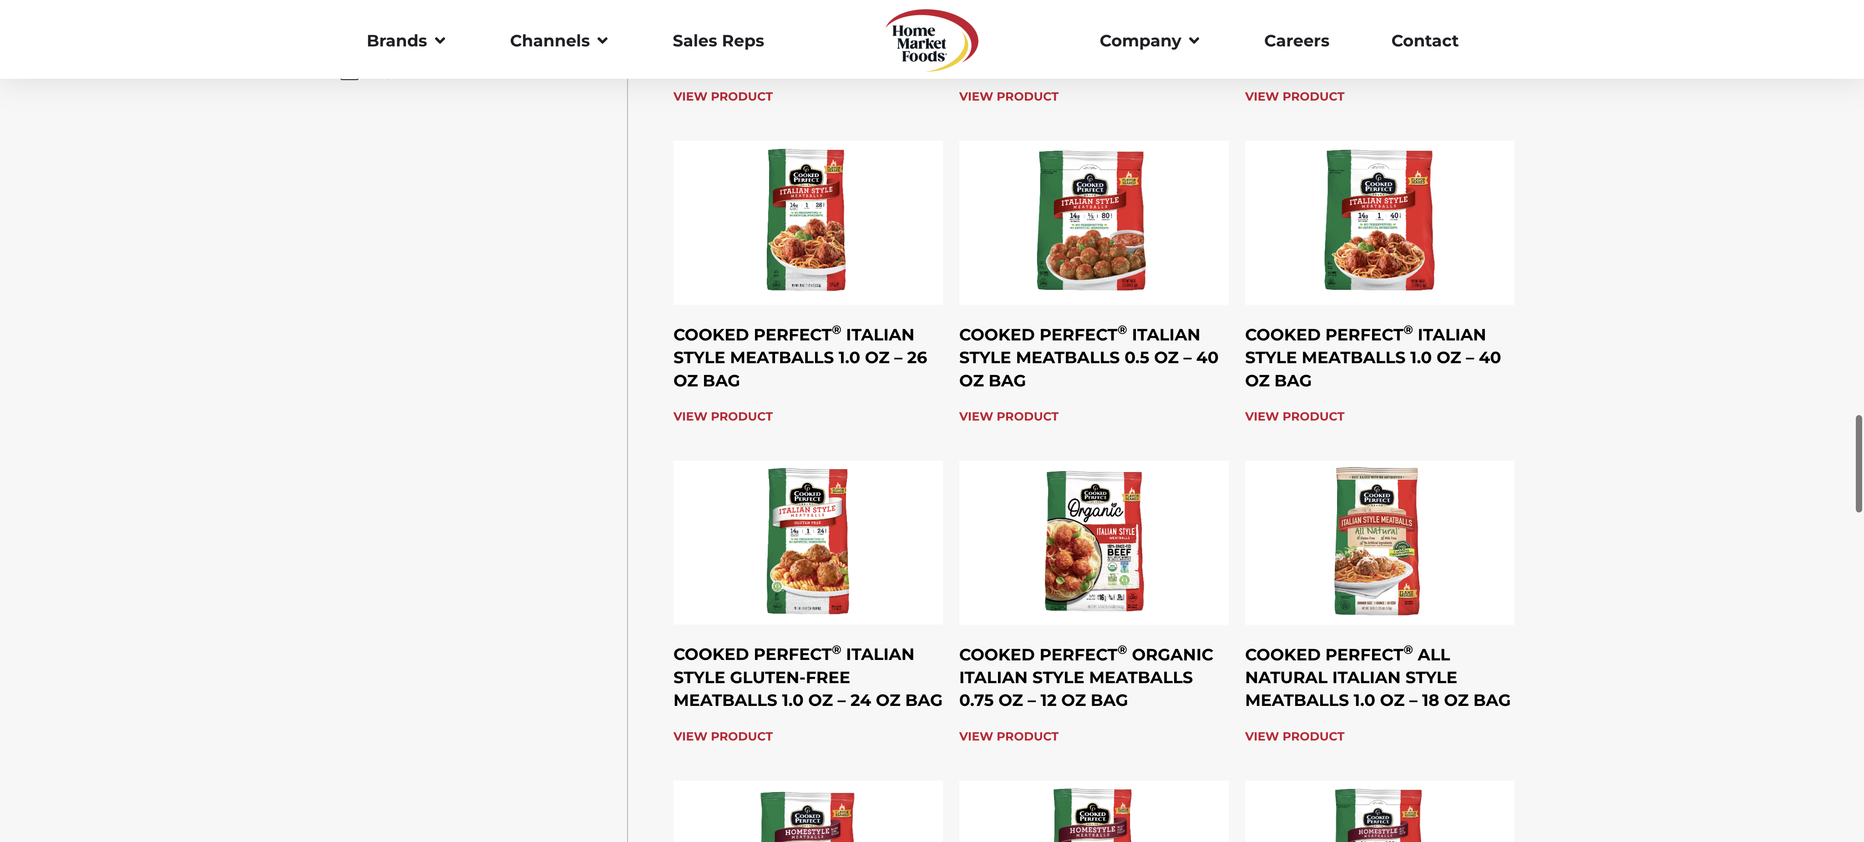Expand the Brands dropdown menu
The image size is (1864, 842).
point(405,41)
